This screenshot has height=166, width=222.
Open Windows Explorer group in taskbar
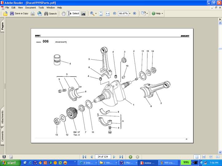108,163
